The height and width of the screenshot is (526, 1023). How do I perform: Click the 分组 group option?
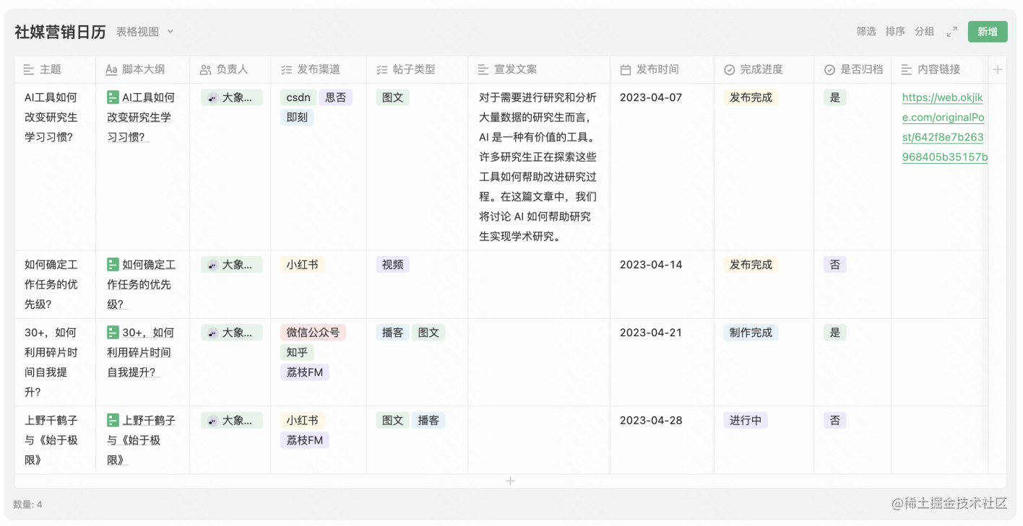pos(924,32)
